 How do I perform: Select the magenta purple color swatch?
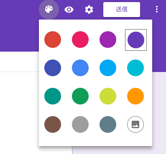(108, 40)
